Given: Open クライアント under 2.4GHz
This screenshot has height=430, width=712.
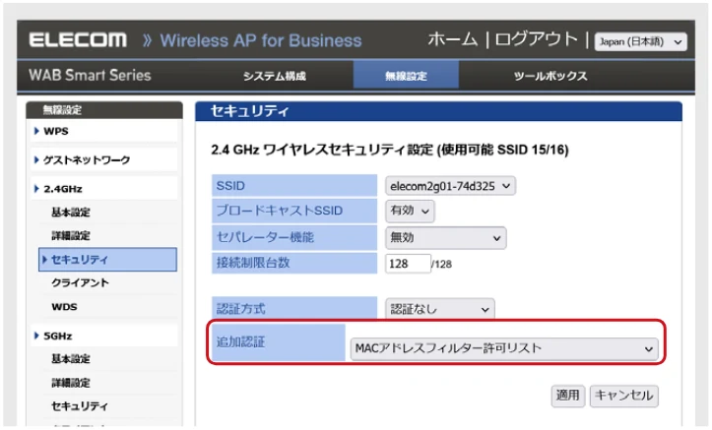Looking at the screenshot, I should pyautogui.click(x=80, y=282).
